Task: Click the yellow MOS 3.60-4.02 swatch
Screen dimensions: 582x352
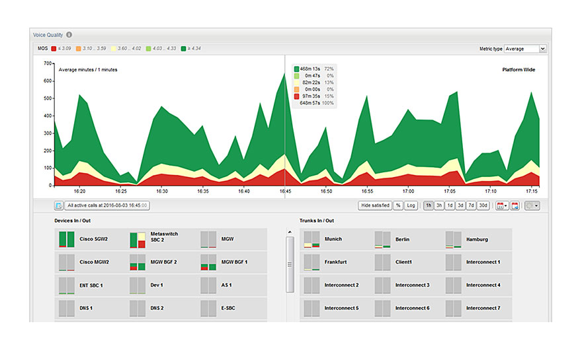Action: click(114, 48)
